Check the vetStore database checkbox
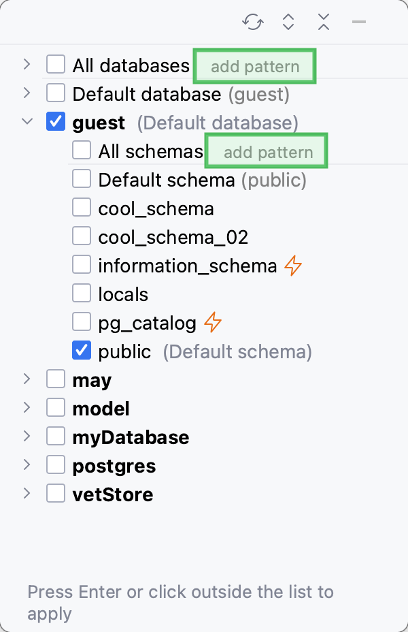The width and height of the screenshot is (408, 632). [x=55, y=493]
